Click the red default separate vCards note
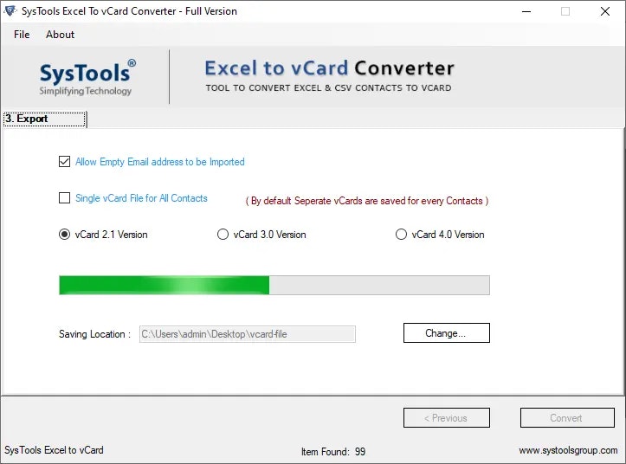This screenshot has height=464, width=626. tap(367, 201)
